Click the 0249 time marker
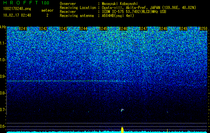Viewport: 210px width, 133px height. point(183,29)
